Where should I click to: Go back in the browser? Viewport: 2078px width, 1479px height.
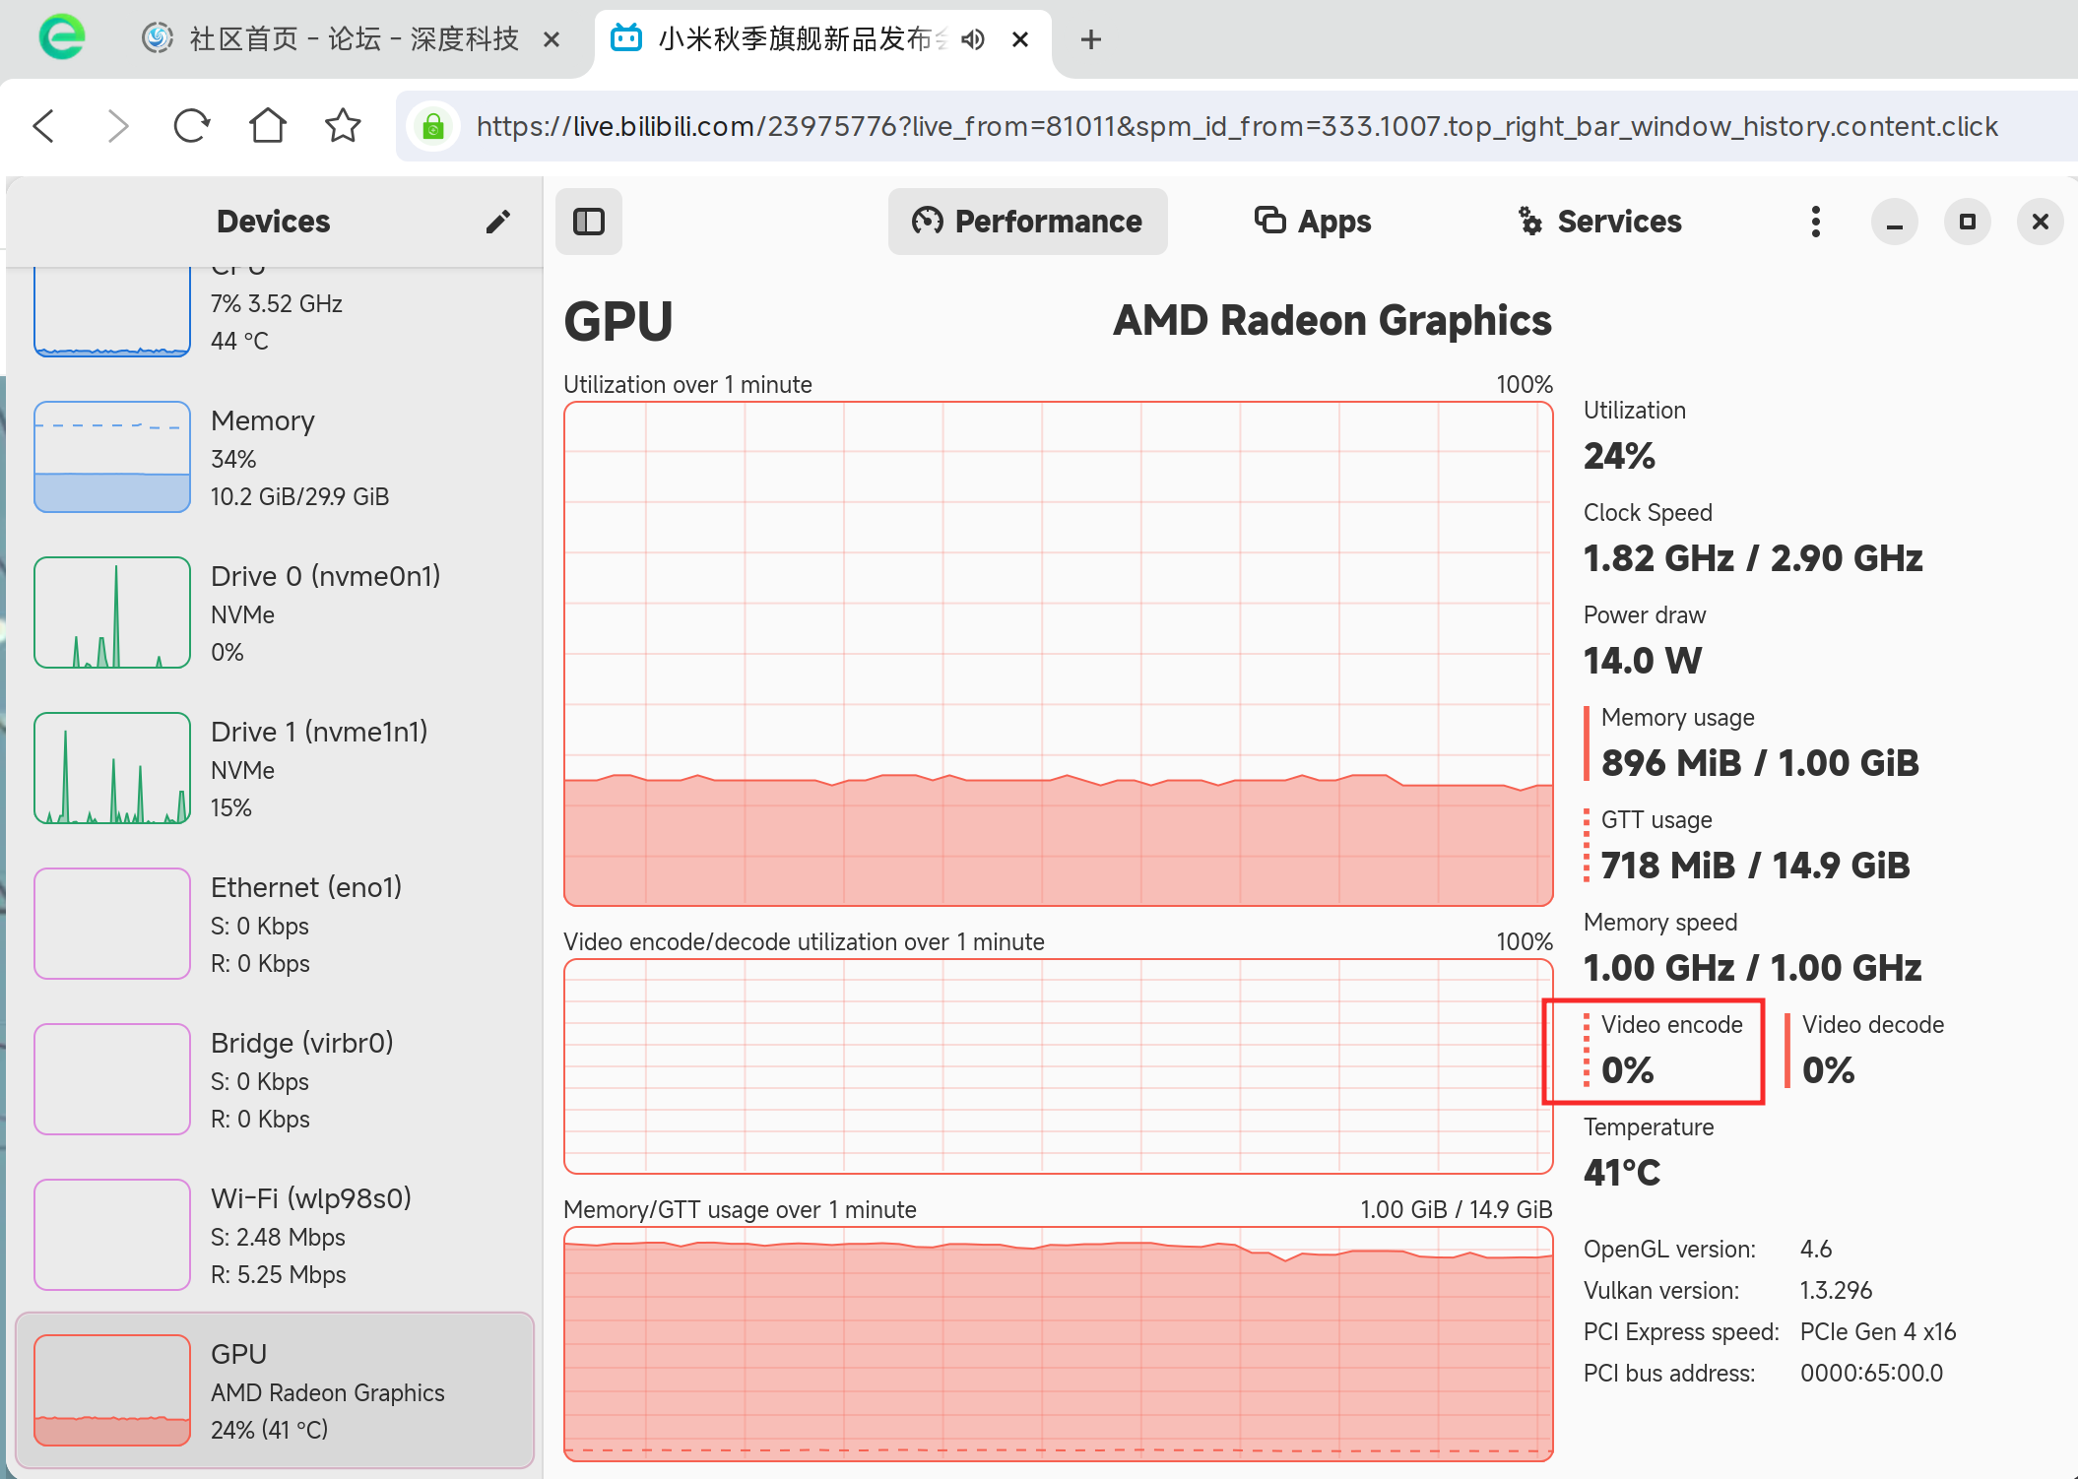43,126
